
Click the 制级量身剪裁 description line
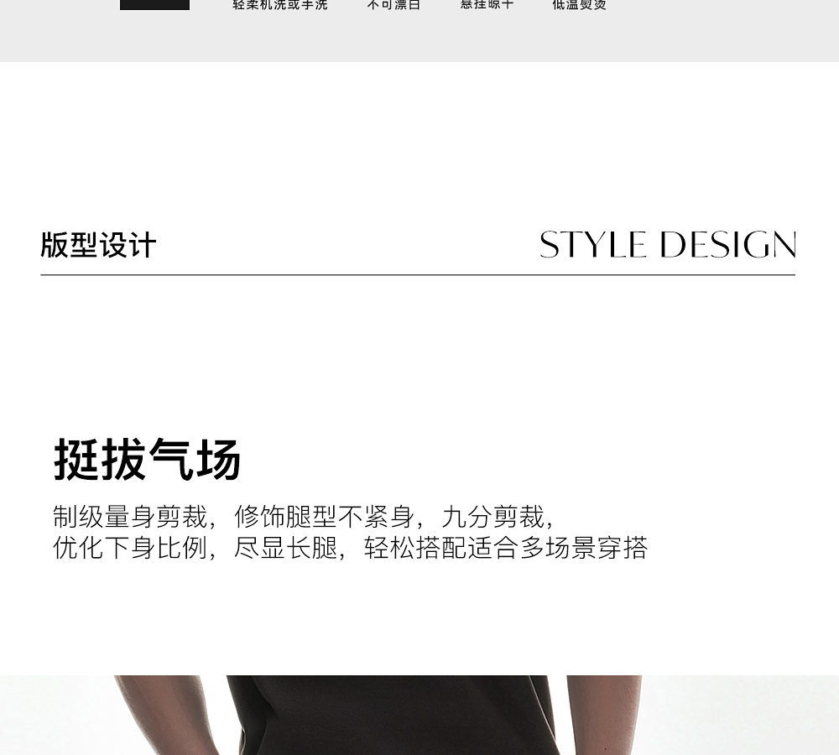tap(305, 517)
